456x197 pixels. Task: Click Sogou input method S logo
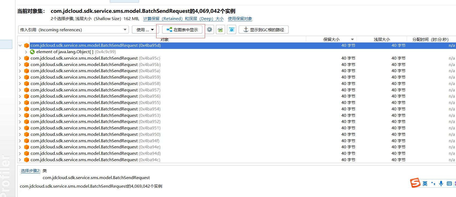(x=415, y=183)
